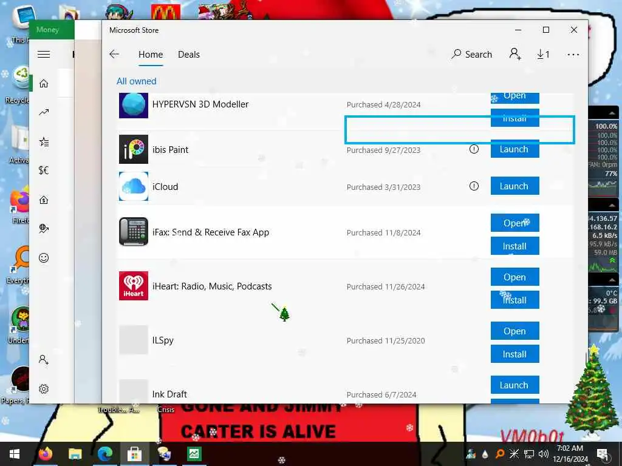Select the Ink Draft title text
This screenshot has width=622, height=466.
coord(169,394)
